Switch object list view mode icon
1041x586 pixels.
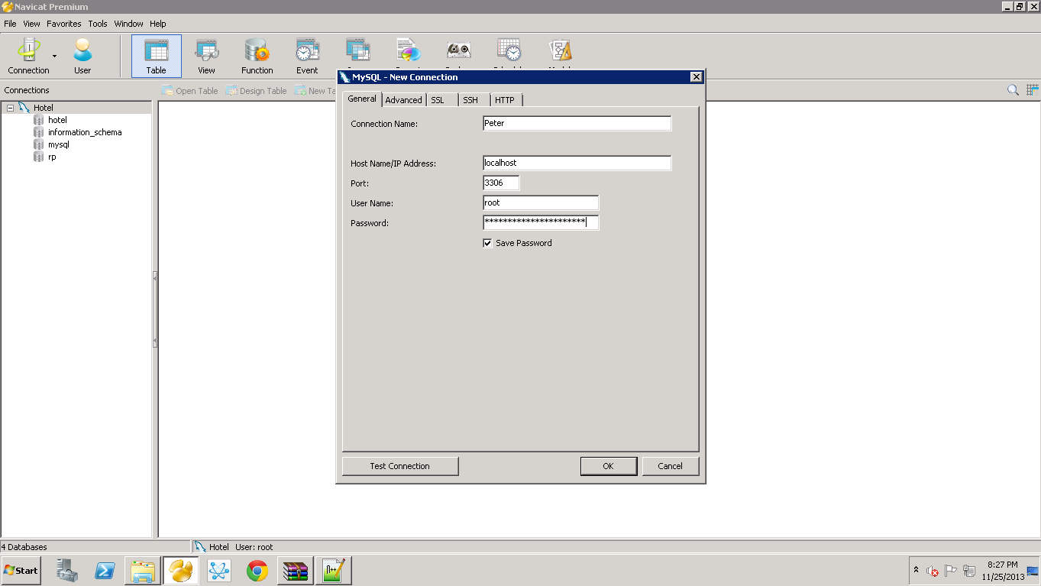pos(1033,90)
